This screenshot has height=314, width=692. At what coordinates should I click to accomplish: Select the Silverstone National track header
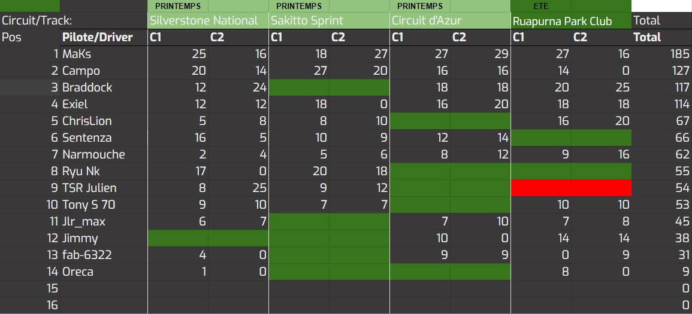204,20
